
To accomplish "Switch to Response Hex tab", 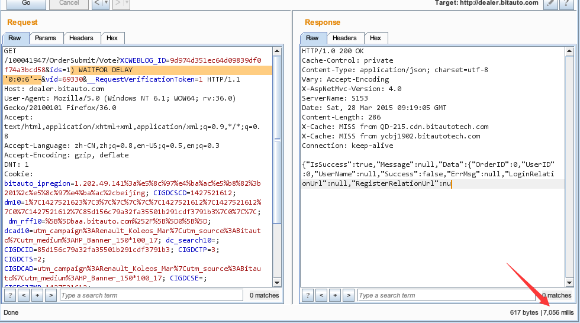I will (x=375, y=38).
